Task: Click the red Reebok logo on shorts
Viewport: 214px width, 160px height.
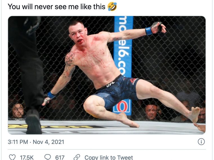Action: 133,81
